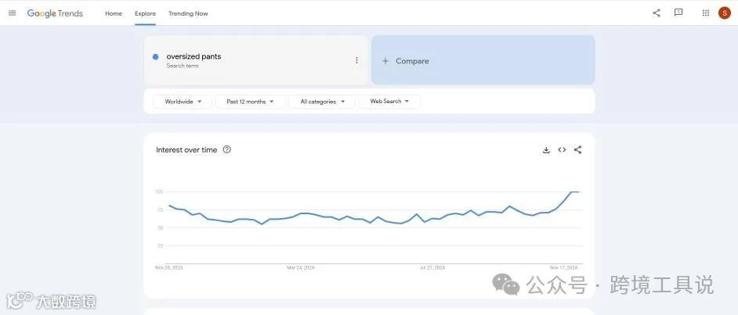Open the hamburger main menu

tap(12, 13)
